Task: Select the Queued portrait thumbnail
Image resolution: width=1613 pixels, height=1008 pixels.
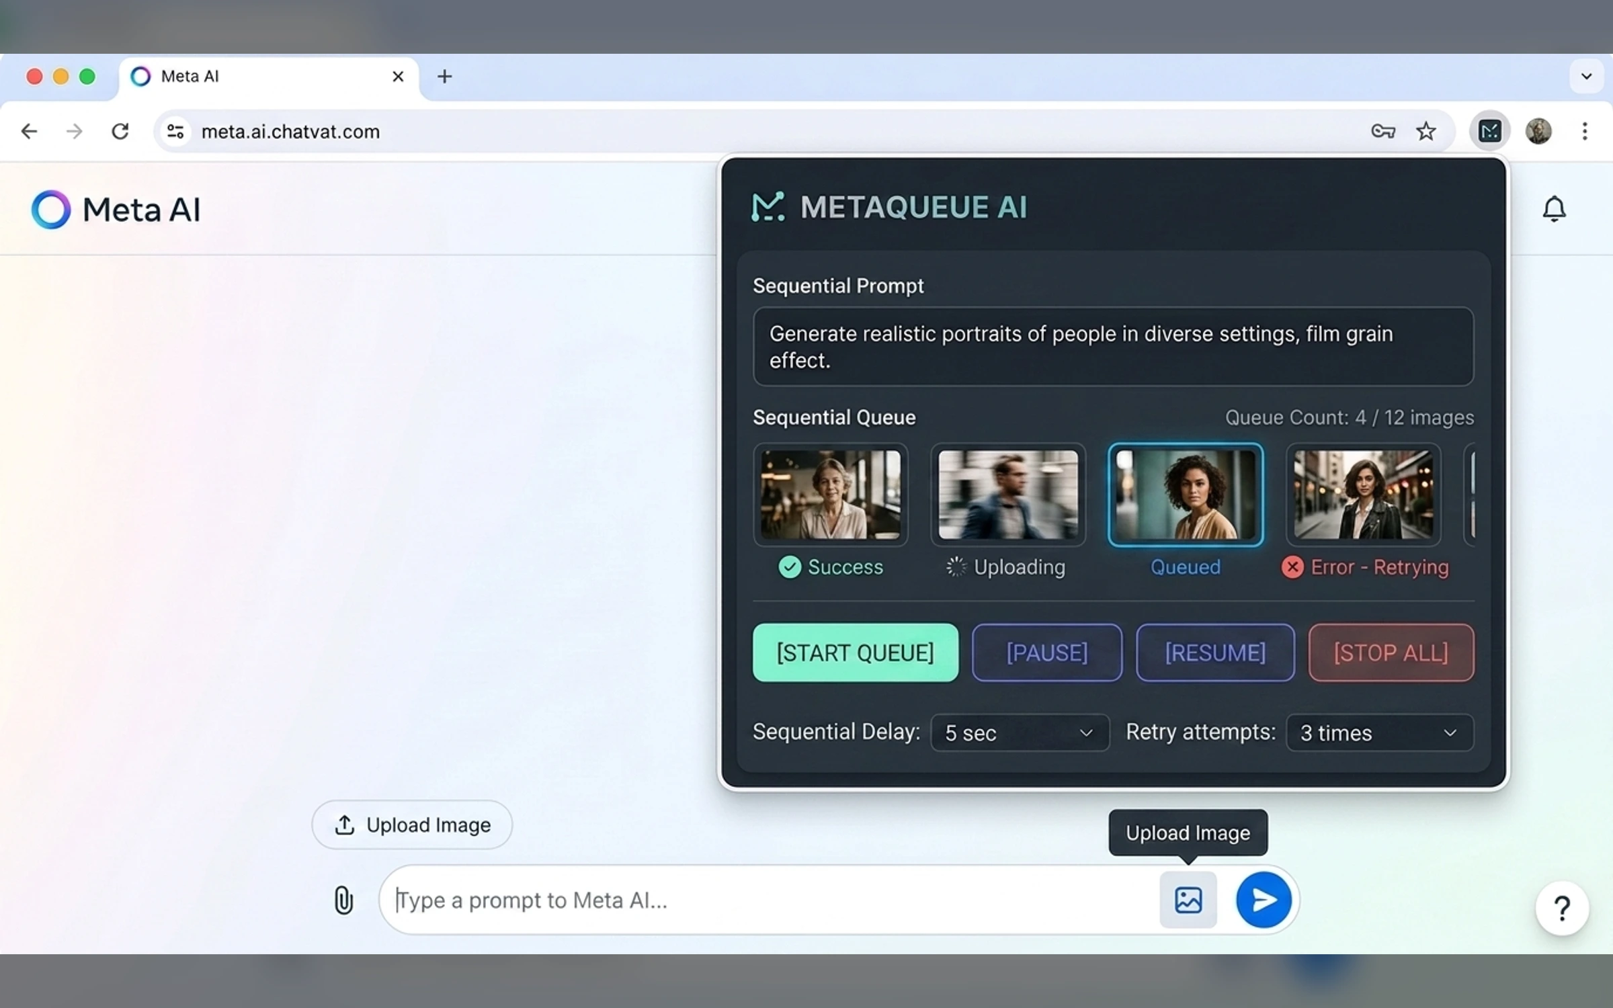Action: click(1186, 495)
